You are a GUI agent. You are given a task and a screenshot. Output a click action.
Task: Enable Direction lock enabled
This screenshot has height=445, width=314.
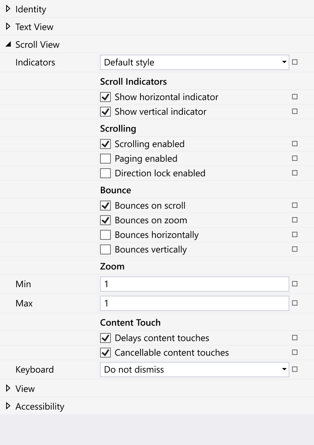click(105, 173)
